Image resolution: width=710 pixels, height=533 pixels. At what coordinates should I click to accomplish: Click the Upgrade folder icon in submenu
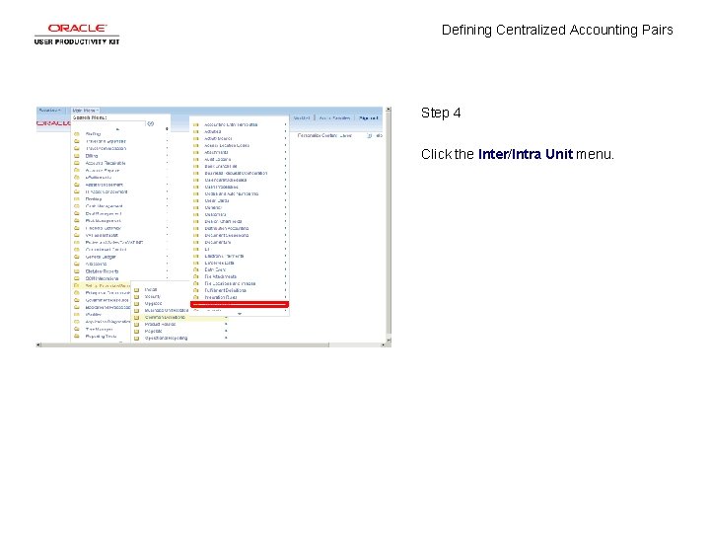tap(136, 304)
